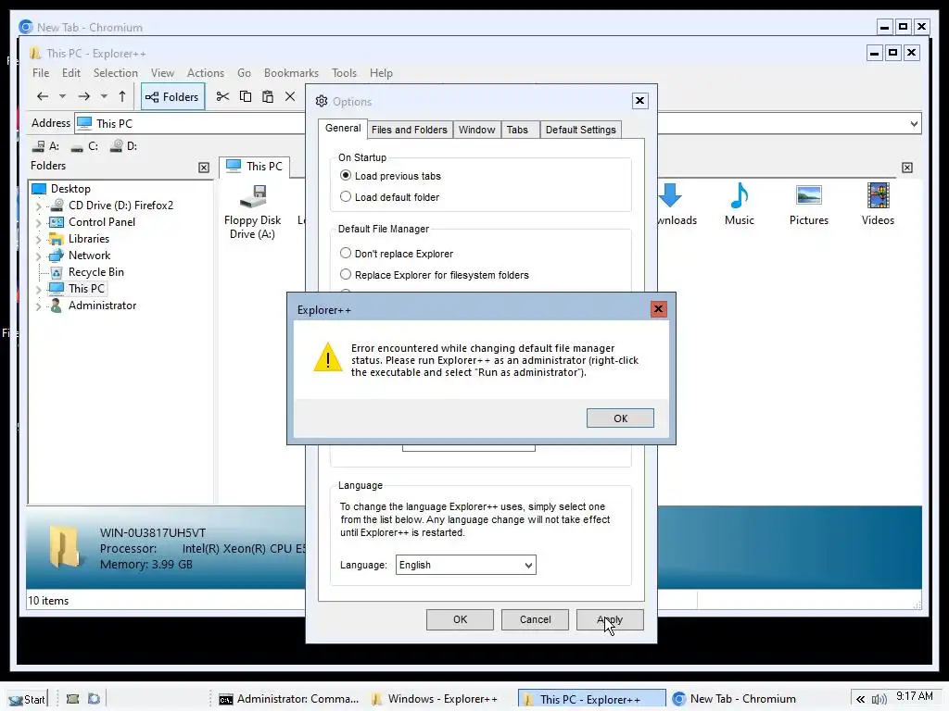This screenshot has width=949, height=711.
Task: Click the Cut scissors icon
Action: (222, 96)
